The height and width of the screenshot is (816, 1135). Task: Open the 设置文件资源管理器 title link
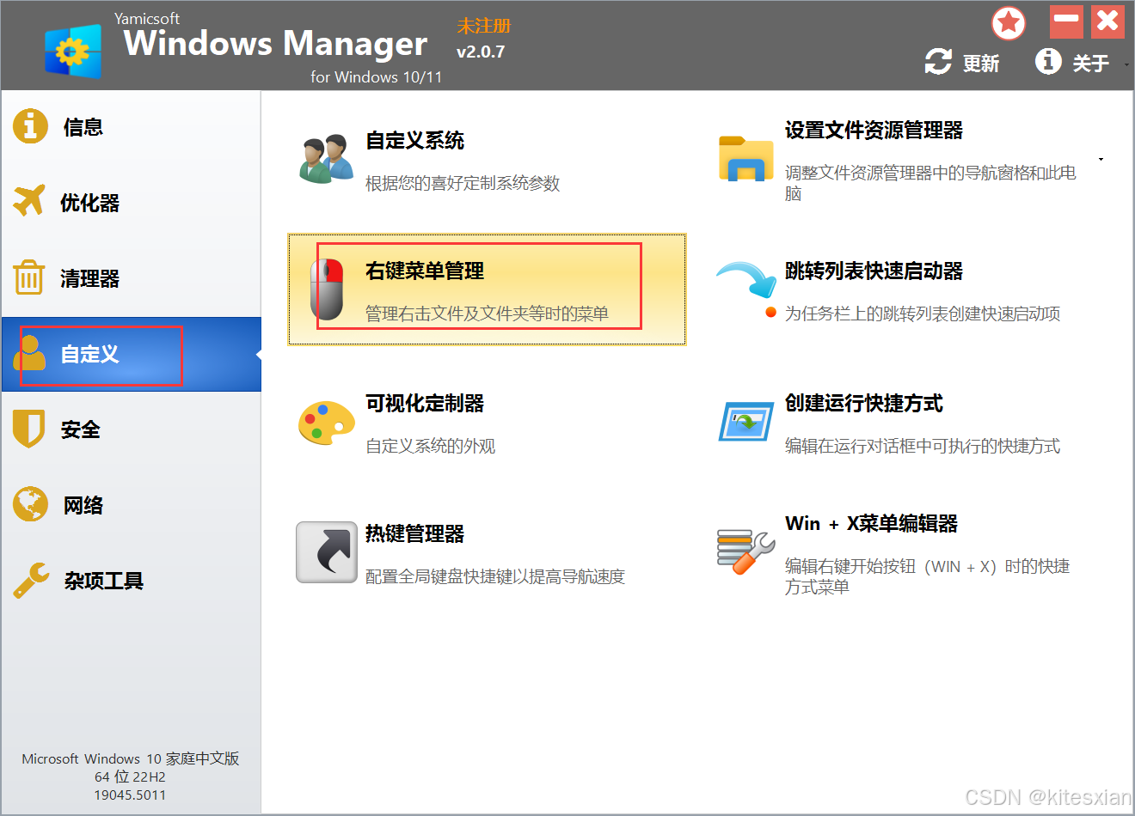(x=874, y=130)
